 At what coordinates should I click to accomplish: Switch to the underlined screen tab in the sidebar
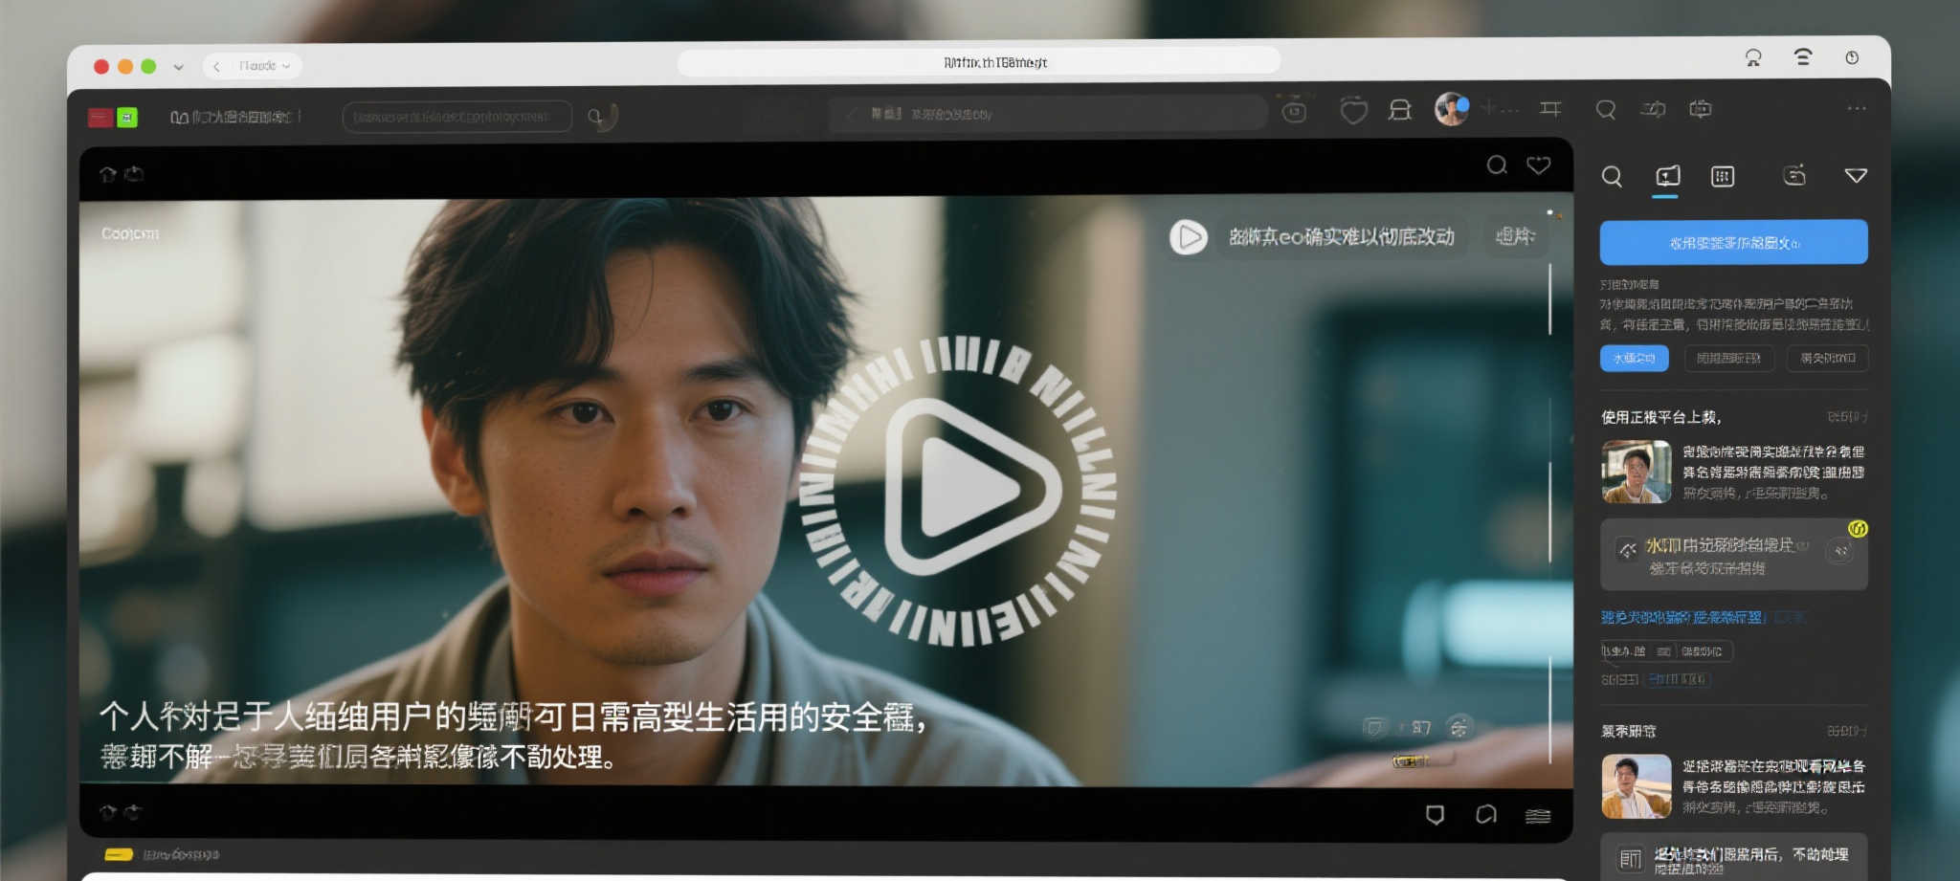click(1667, 176)
